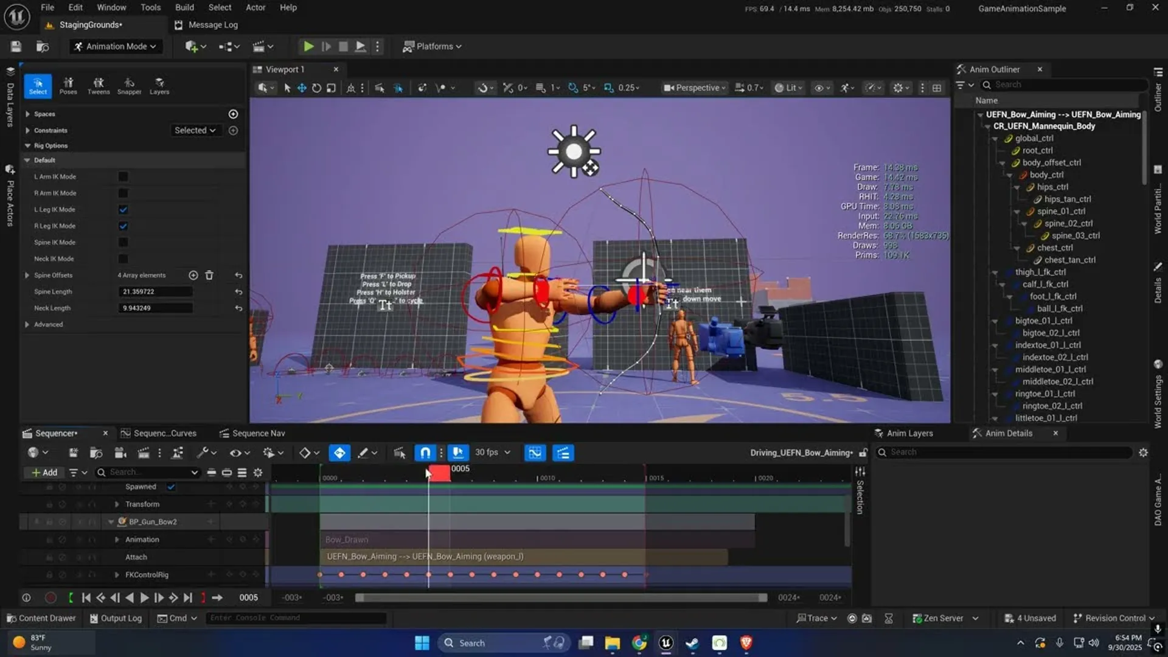Open the Content Drawer
This screenshot has height=657, width=1168.
tap(41, 617)
